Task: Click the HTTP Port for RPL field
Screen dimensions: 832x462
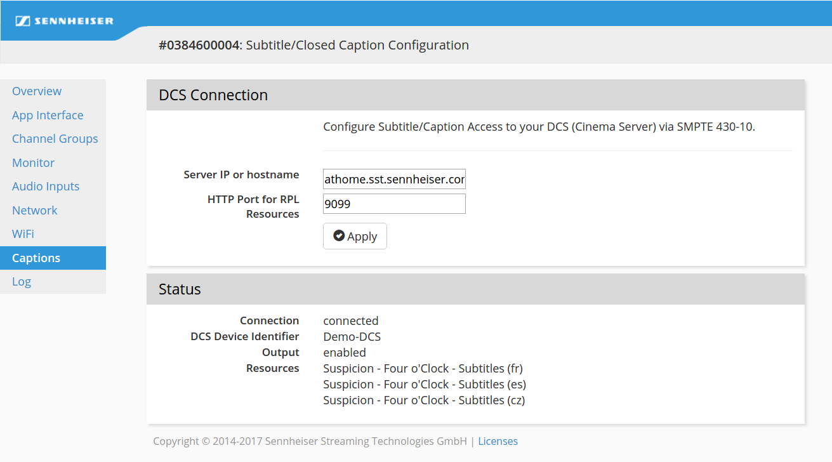Action: pos(394,204)
